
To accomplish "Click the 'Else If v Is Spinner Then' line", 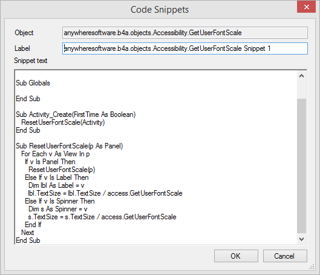I will (60, 201).
